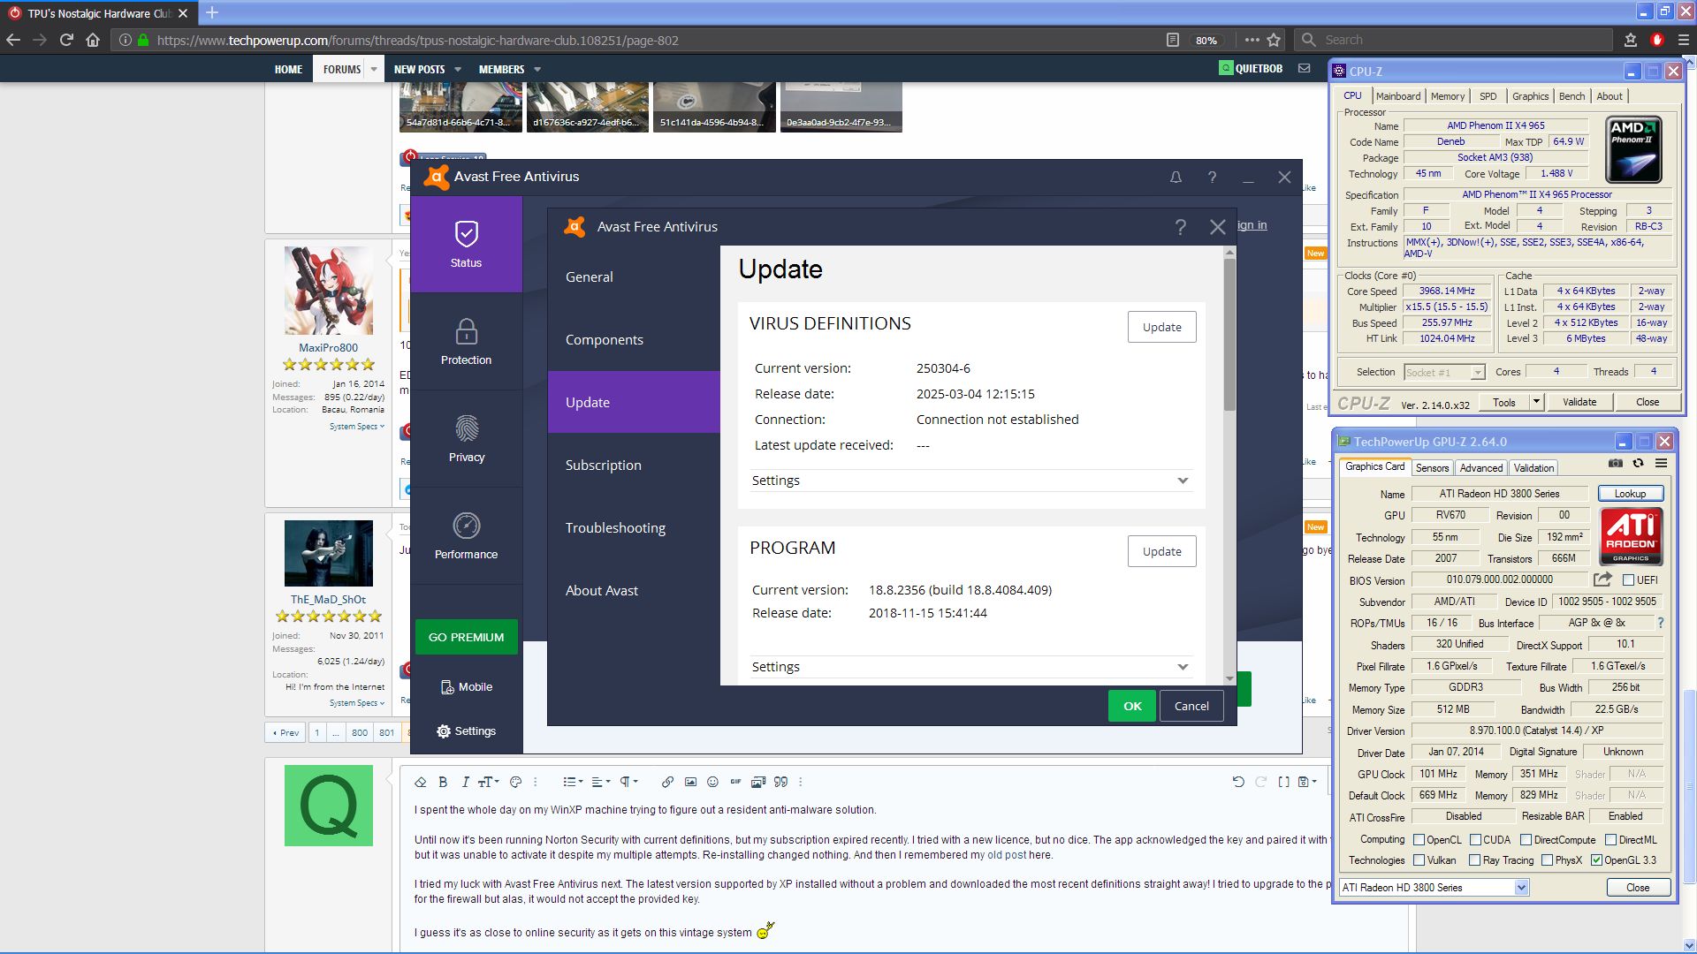Open CPU-Z Tools dropdown arrow

click(1536, 402)
